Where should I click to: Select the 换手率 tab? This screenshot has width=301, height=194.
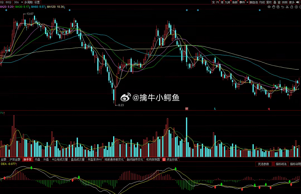click(x=27, y=159)
